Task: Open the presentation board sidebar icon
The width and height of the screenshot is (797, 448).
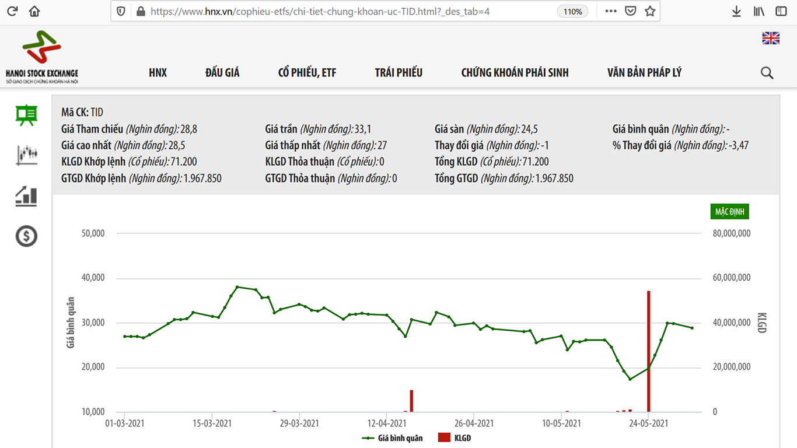Action: [x=26, y=115]
